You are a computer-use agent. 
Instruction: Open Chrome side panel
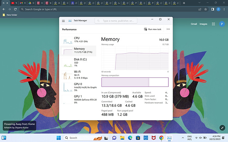(212, 9)
